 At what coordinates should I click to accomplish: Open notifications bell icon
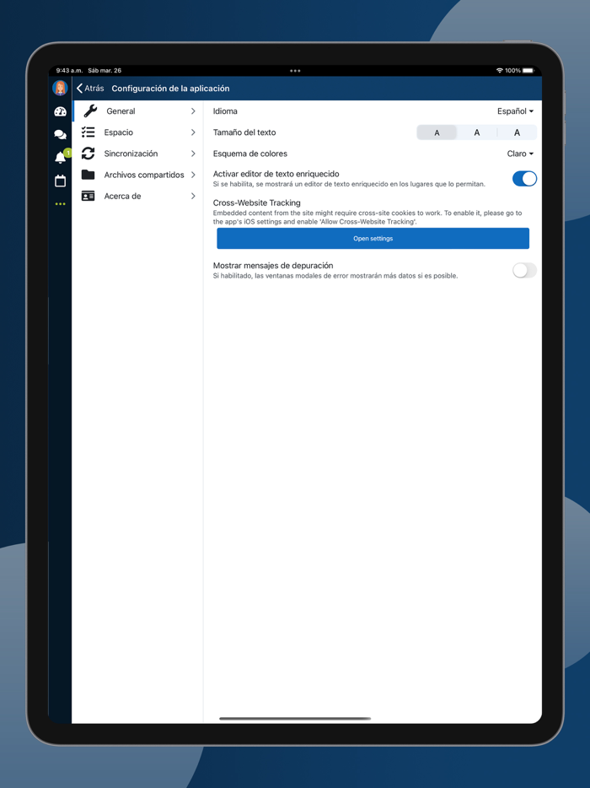60,157
